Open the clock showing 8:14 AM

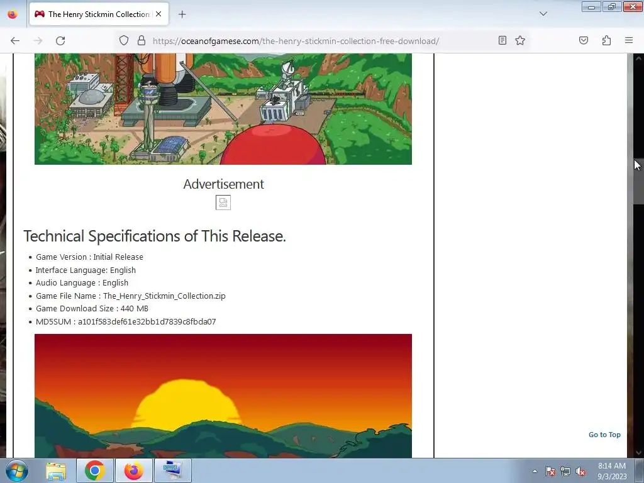coord(612,471)
